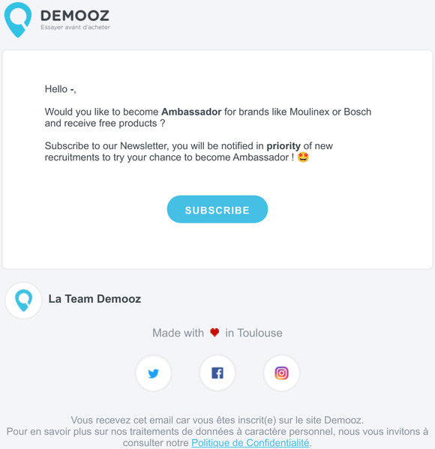Click the 'Made with' text
435x449 pixels.
pyautogui.click(x=178, y=333)
